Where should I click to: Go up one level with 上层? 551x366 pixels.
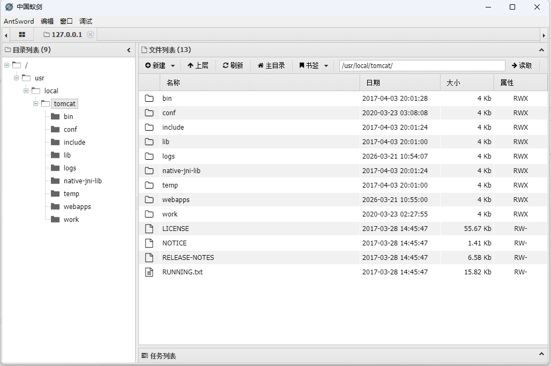[198, 65]
